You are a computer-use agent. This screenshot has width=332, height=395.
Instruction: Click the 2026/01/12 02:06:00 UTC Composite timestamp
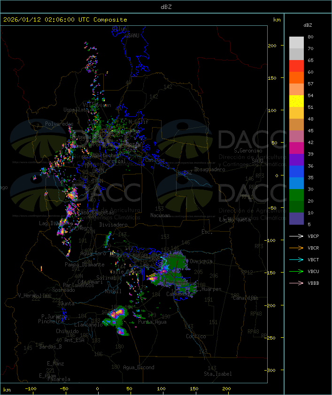(x=65, y=20)
